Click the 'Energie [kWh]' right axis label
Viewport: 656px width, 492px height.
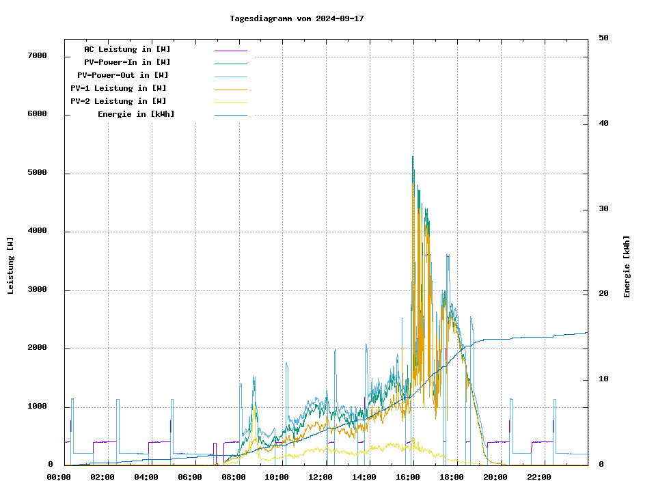627,266
